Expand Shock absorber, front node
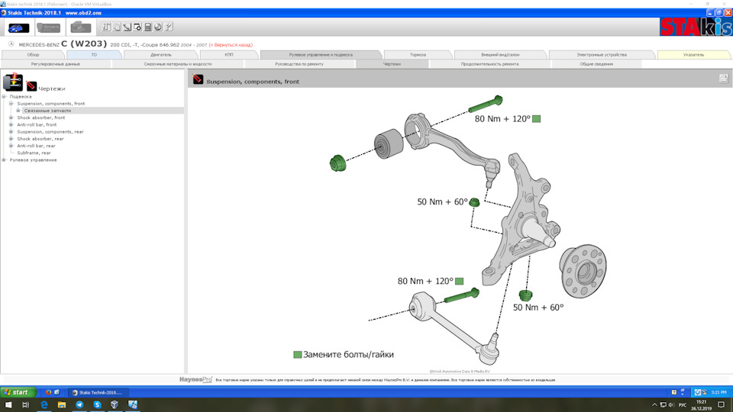The image size is (733, 412). [x=11, y=117]
